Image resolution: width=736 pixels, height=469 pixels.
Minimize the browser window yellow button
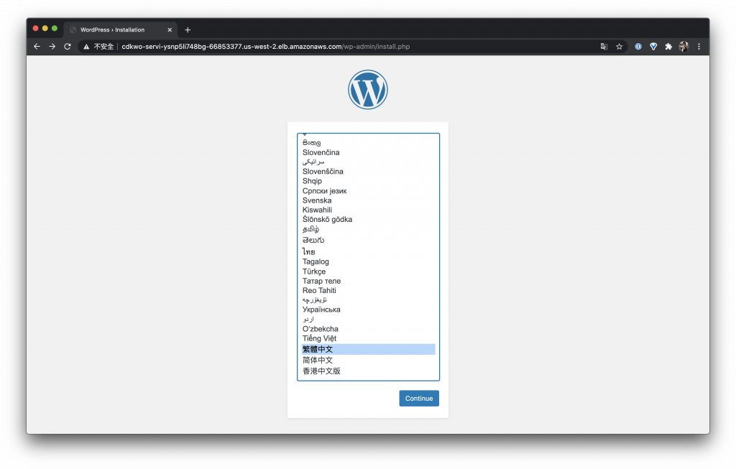pos(45,28)
